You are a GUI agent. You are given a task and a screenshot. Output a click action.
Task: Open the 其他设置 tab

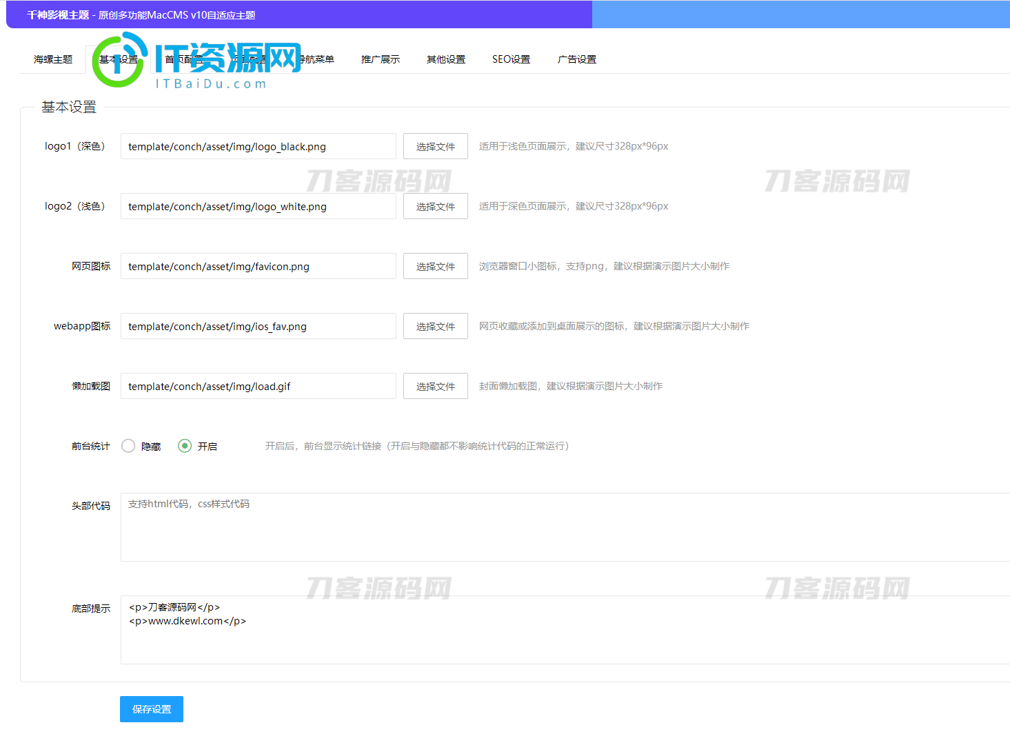446,59
